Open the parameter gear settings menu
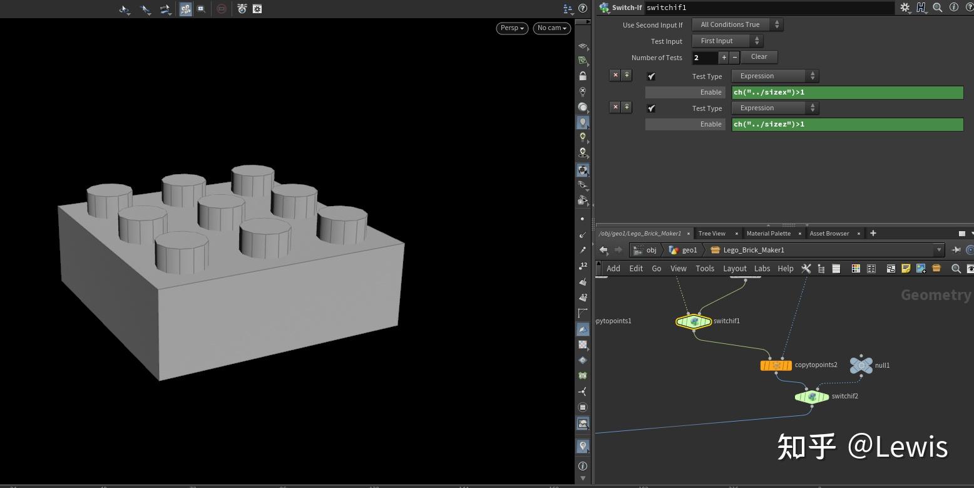 [x=905, y=8]
